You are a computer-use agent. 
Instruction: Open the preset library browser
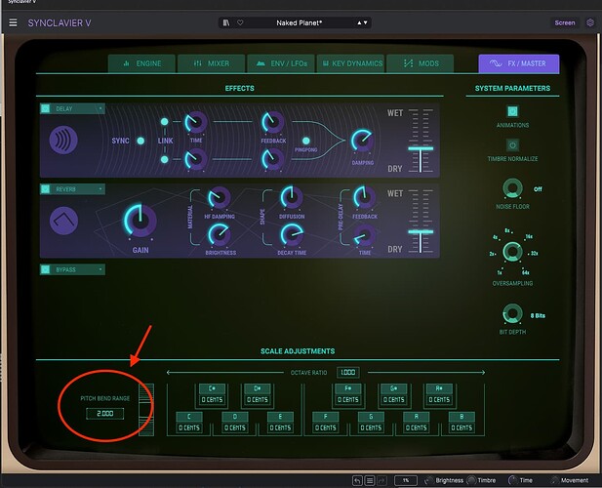pyautogui.click(x=226, y=22)
